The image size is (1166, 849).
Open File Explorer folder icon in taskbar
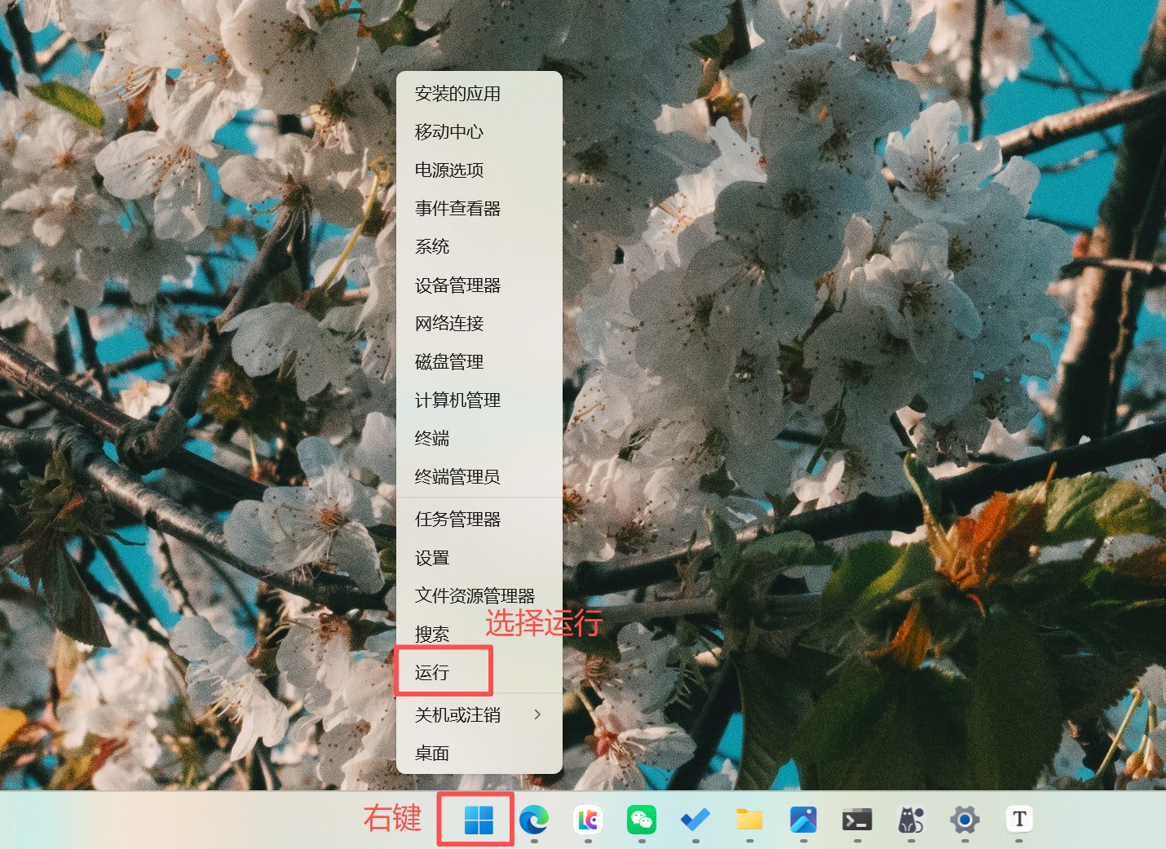click(x=749, y=819)
